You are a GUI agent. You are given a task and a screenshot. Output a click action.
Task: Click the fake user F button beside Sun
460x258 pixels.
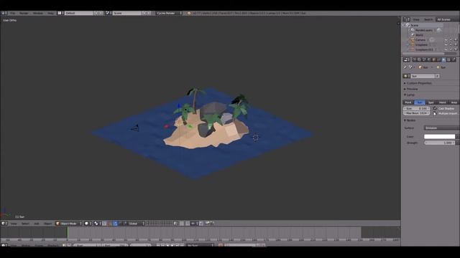(437, 76)
